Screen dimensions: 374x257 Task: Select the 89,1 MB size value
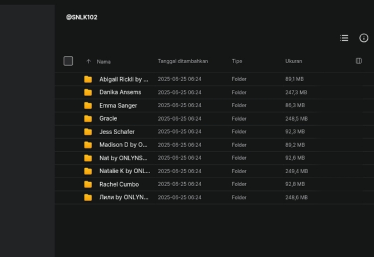click(x=294, y=79)
